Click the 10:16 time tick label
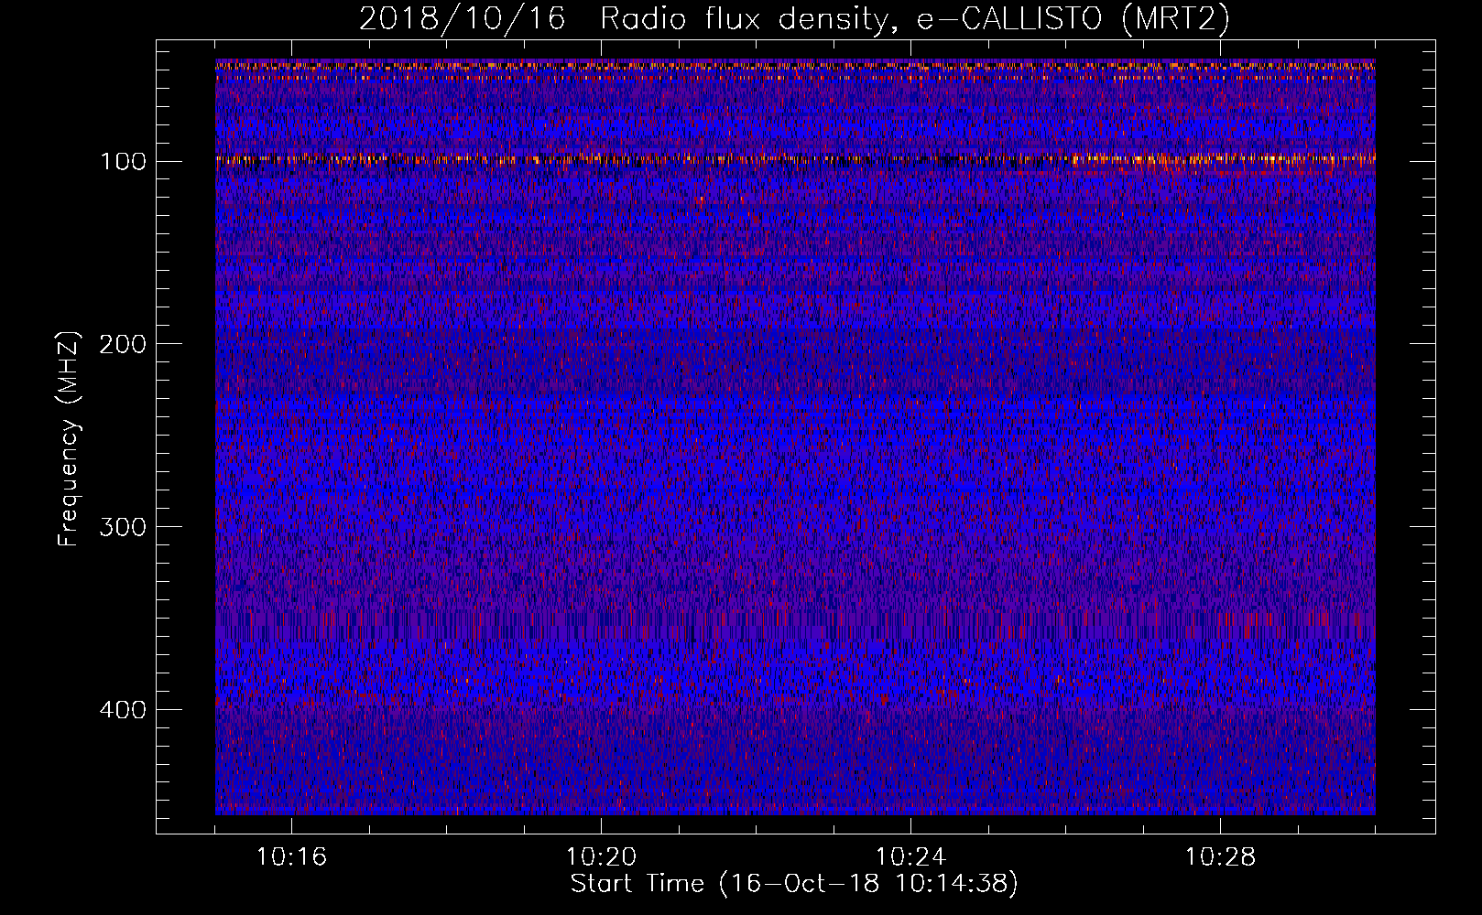The height and width of the screenshot is (915, 1482). pyautogui.click(x=291, y=857)
